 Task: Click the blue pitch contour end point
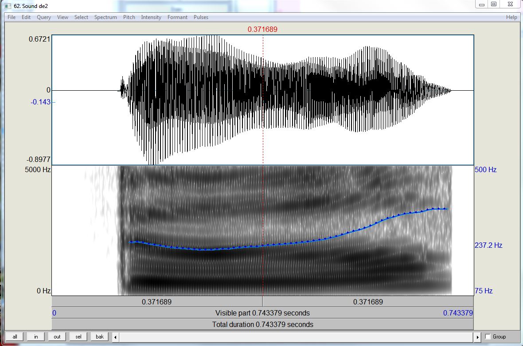point(445,209)
